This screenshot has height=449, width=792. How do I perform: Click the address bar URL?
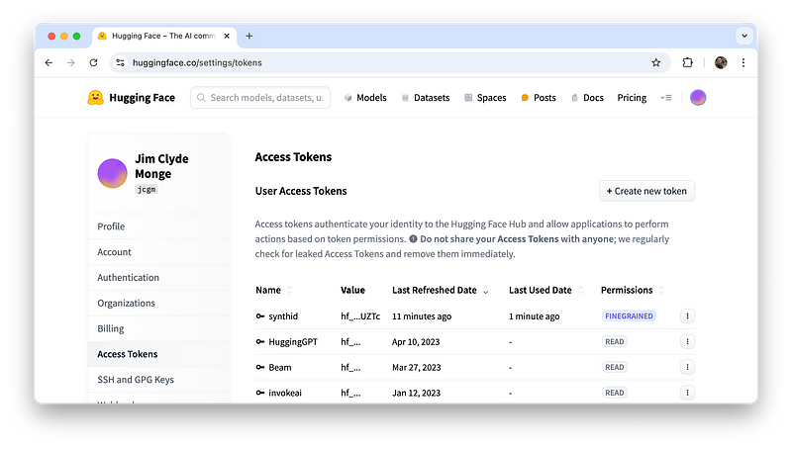click(197, 62)
